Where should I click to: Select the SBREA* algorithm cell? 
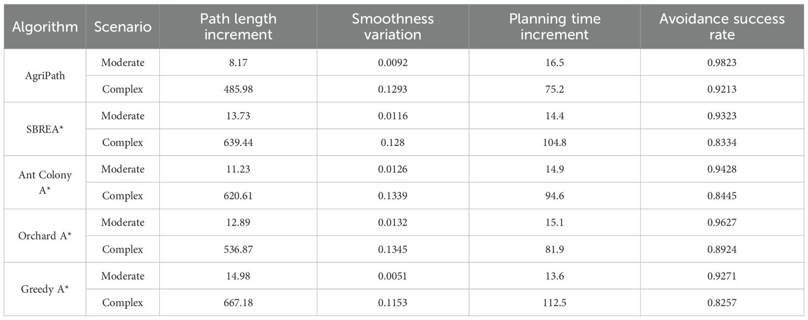tap(45, 129)
